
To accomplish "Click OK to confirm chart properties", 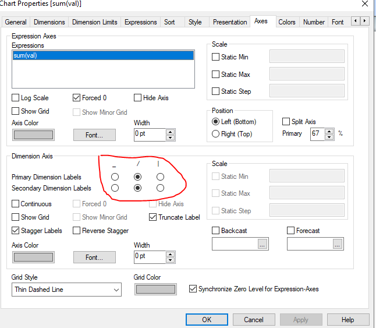I will [x=207, y=320].
